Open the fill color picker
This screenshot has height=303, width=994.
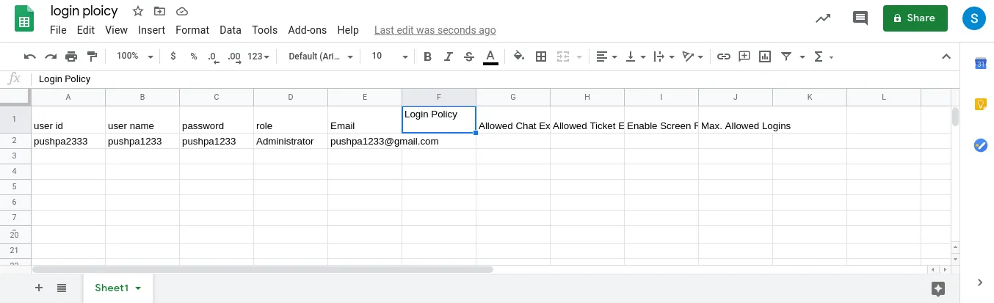pos(519,56)
